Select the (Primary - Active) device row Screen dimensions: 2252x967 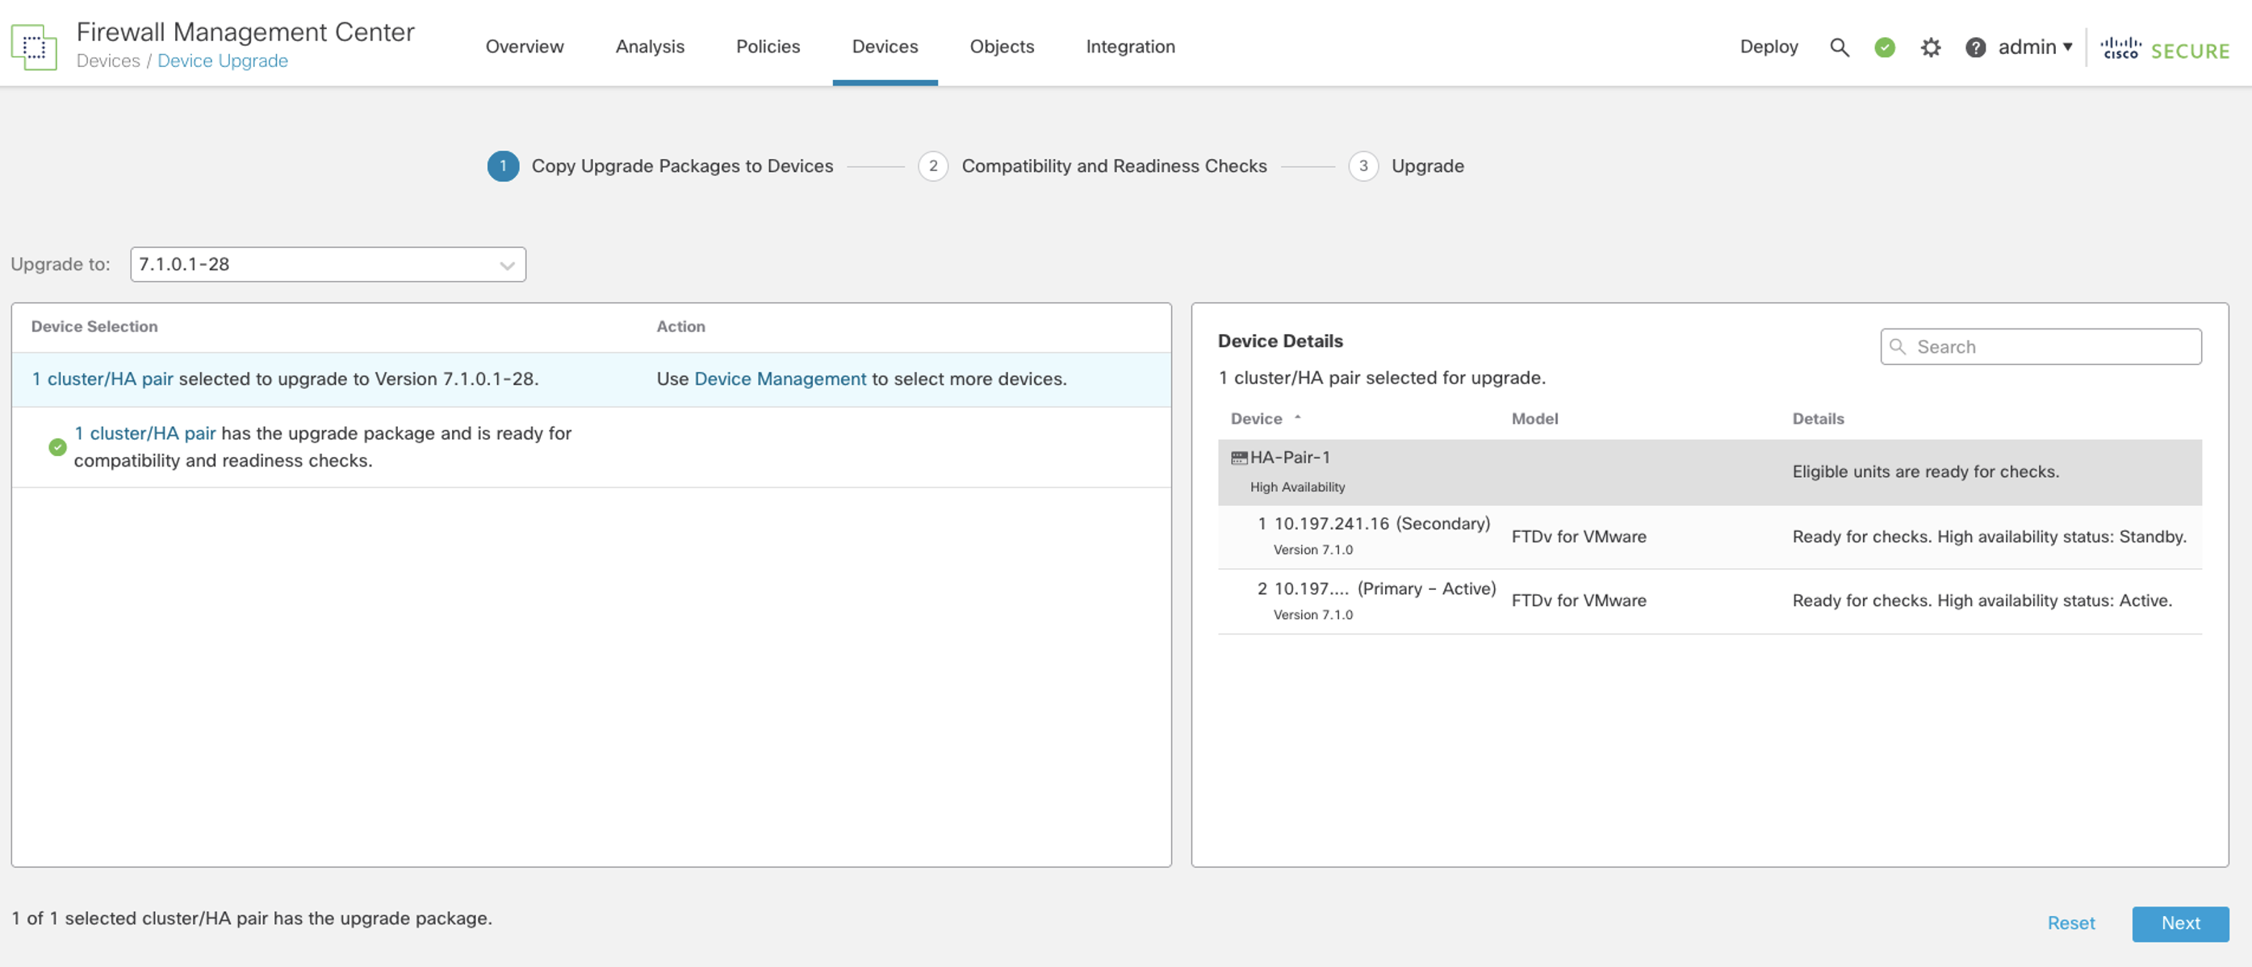click(1709, 601)
